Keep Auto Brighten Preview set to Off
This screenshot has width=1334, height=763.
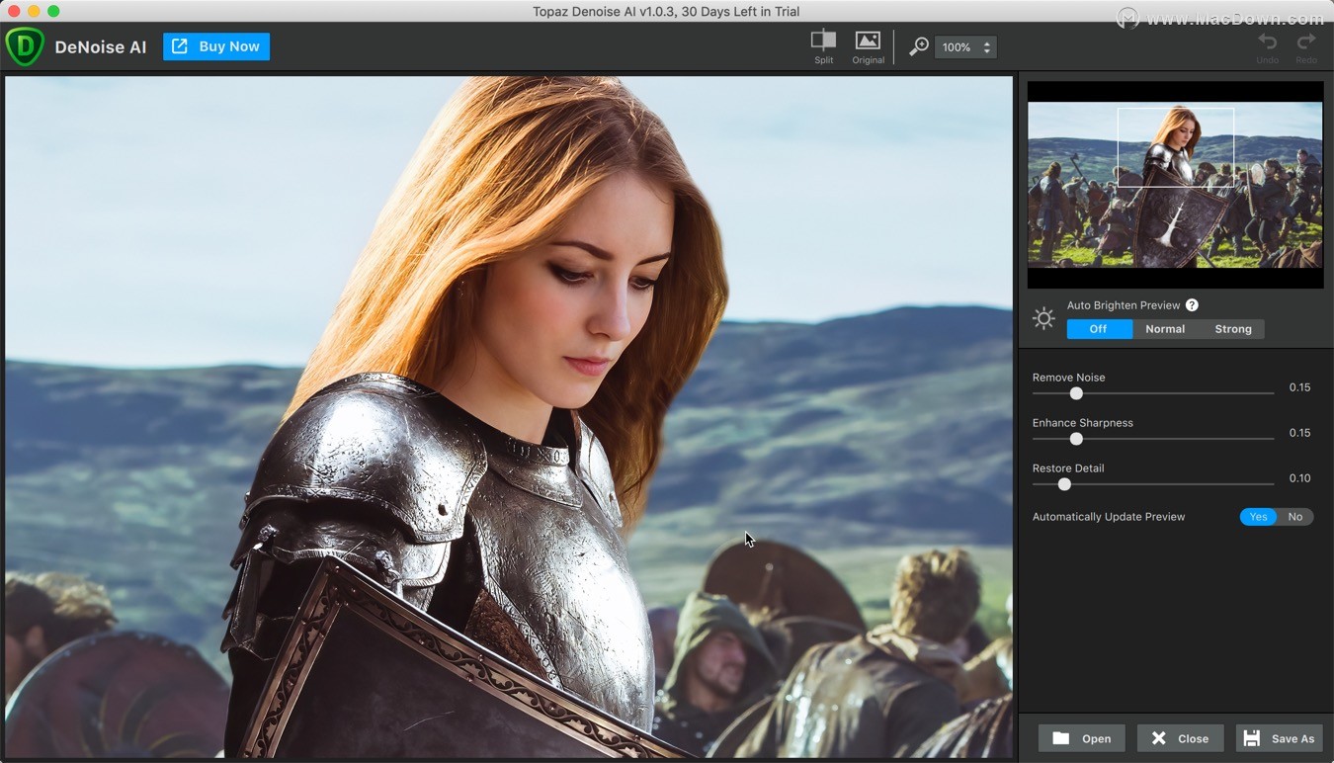(1099, 328)
